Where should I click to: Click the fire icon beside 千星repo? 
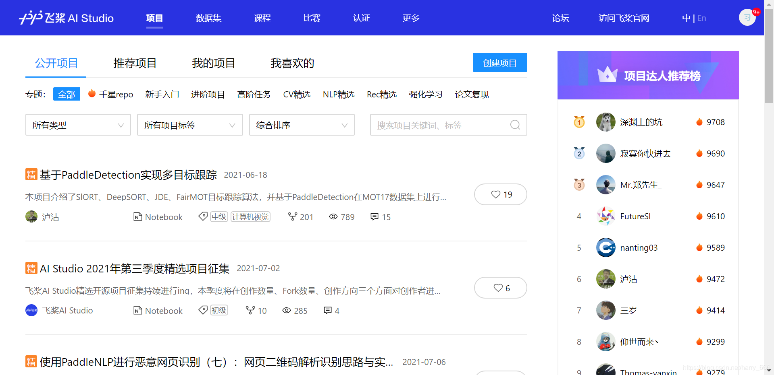92,93
